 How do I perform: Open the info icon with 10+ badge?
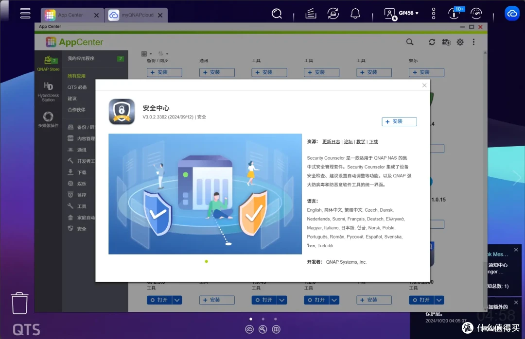point(455,13)
